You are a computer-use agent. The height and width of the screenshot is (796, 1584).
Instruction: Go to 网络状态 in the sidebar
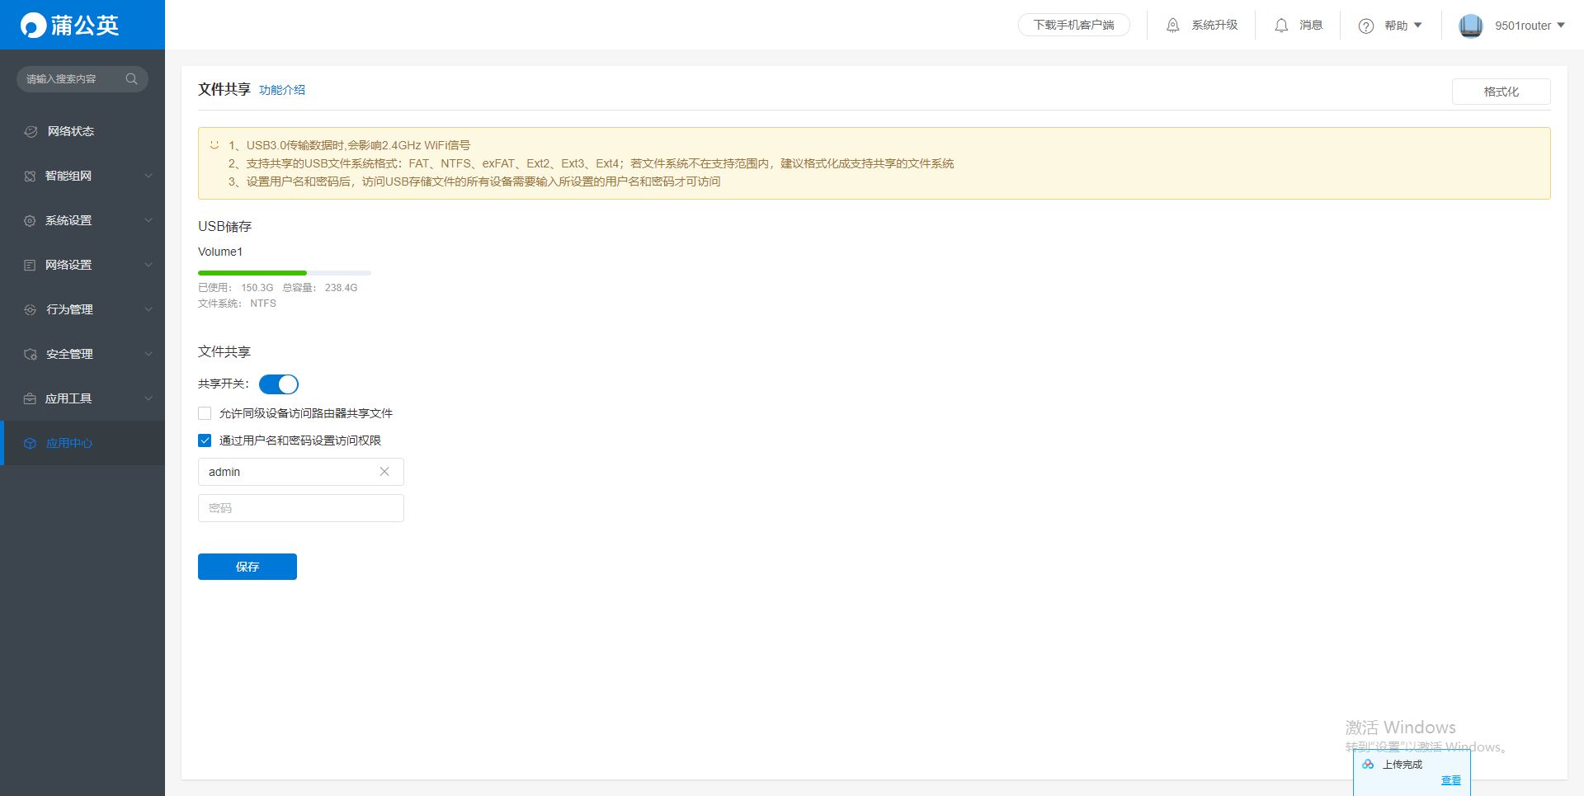[71, 131]
